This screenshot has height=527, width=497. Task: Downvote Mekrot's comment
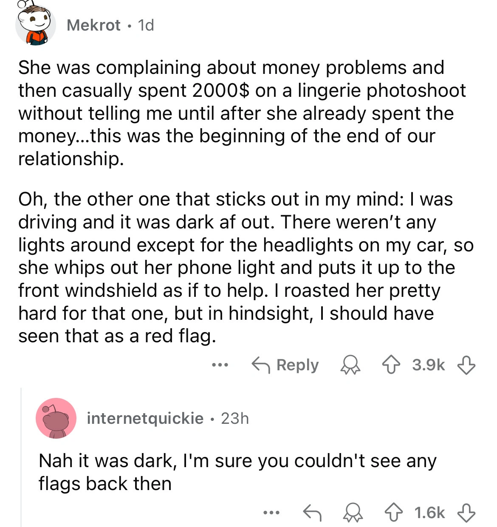[x=466, y=365]
